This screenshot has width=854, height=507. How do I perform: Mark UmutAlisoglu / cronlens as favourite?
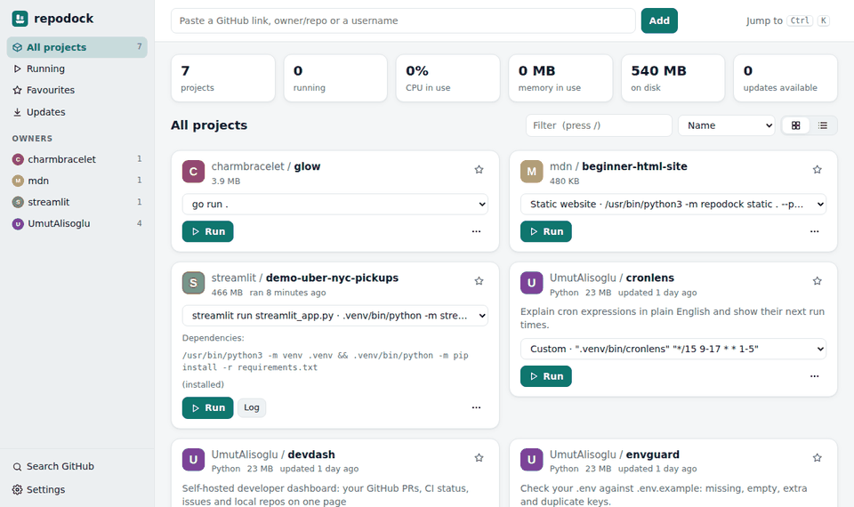(817, 281)
